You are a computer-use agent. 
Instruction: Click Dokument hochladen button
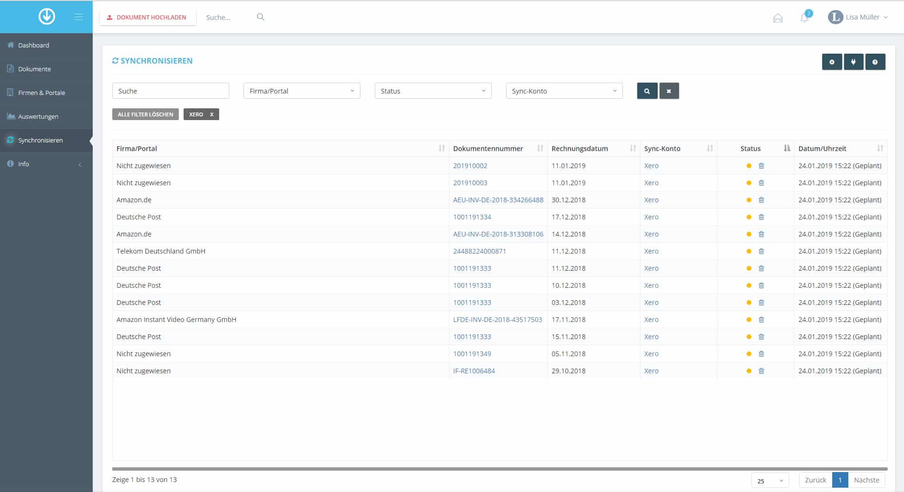[148, 17]
